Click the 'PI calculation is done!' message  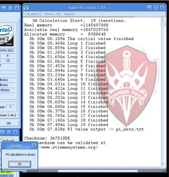(21, 154)
